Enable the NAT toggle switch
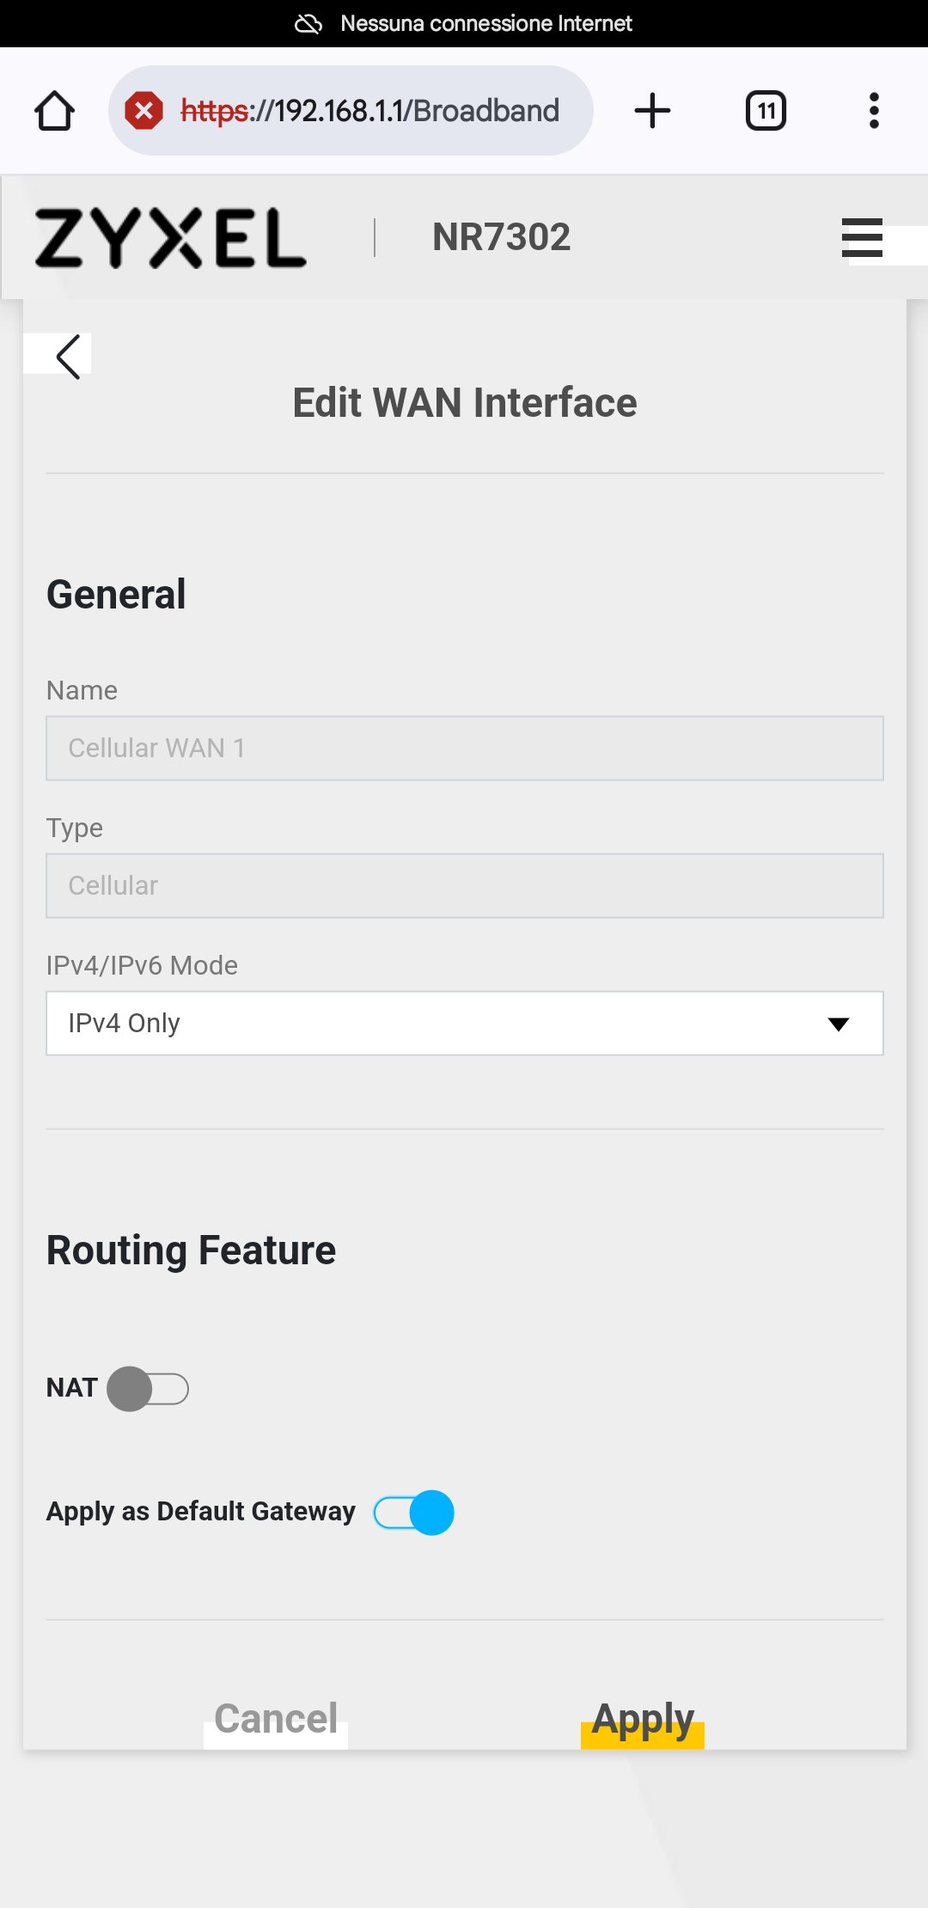Viewport: 928px width, 1908px height. coord(148,1389)
